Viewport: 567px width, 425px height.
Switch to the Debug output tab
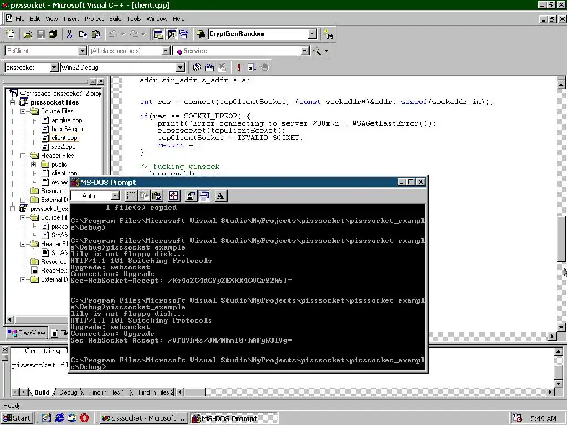[68, 392]
